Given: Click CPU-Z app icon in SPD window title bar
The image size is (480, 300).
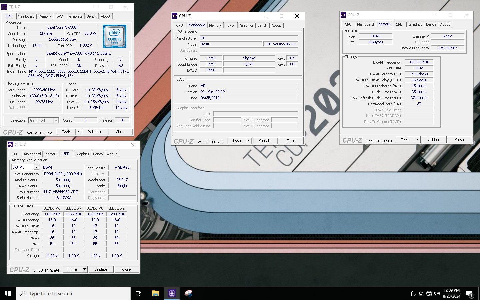Looking at the screenshot, I should click(10, 145).
